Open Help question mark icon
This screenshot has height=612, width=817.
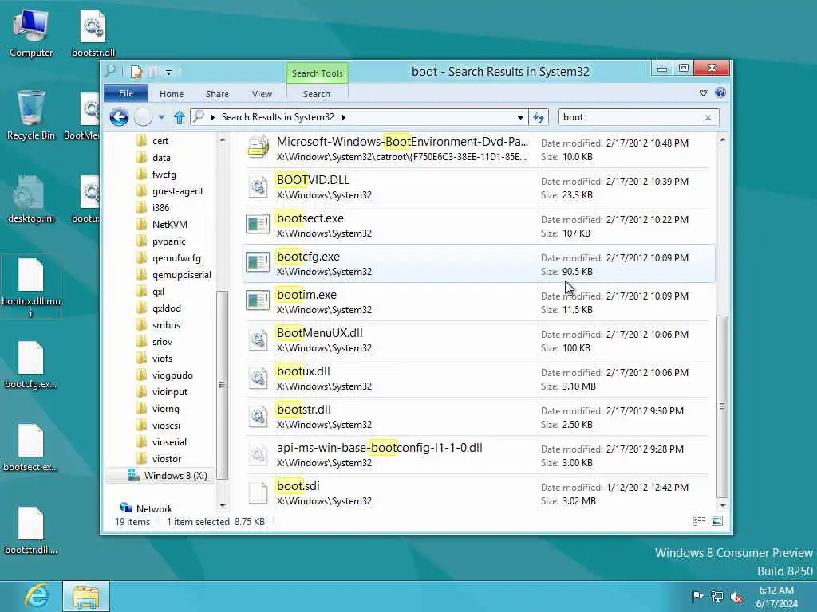(720, 93)
